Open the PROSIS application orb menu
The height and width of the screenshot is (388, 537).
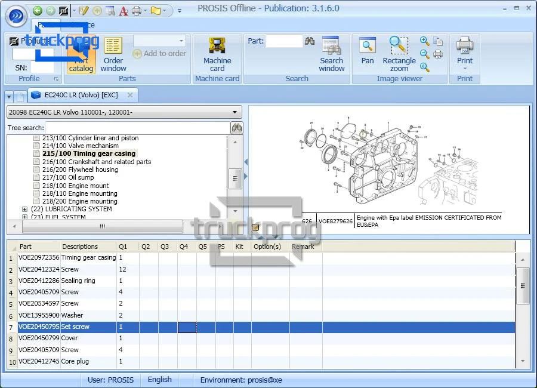click(16, 16)
